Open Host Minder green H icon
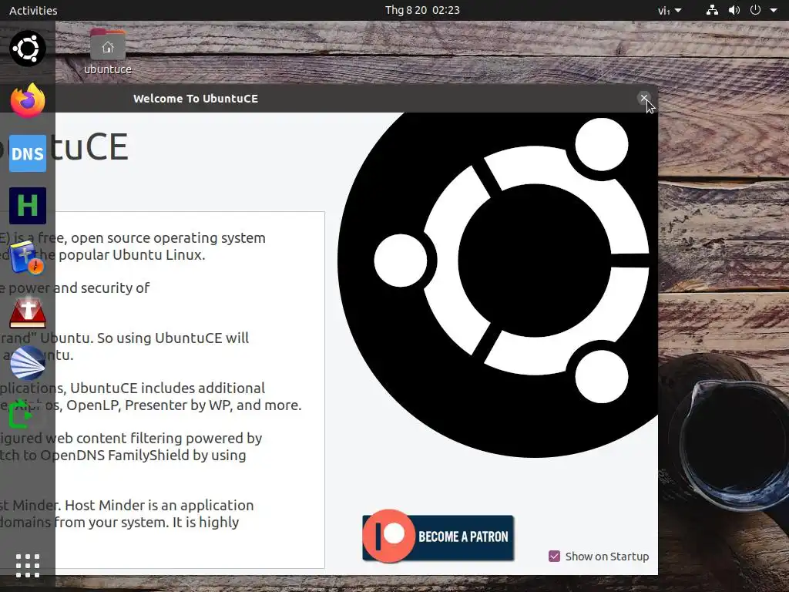789x592 pixels. coord(28,206)
